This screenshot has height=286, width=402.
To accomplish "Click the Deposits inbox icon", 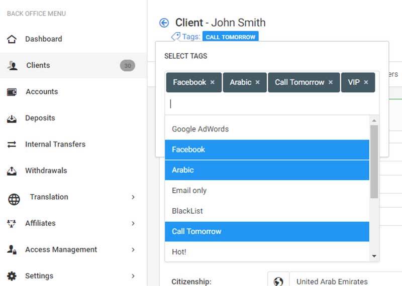I will 12,118.
